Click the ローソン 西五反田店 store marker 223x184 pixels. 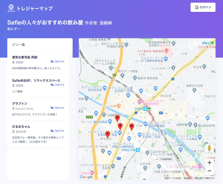pos(110,122)
